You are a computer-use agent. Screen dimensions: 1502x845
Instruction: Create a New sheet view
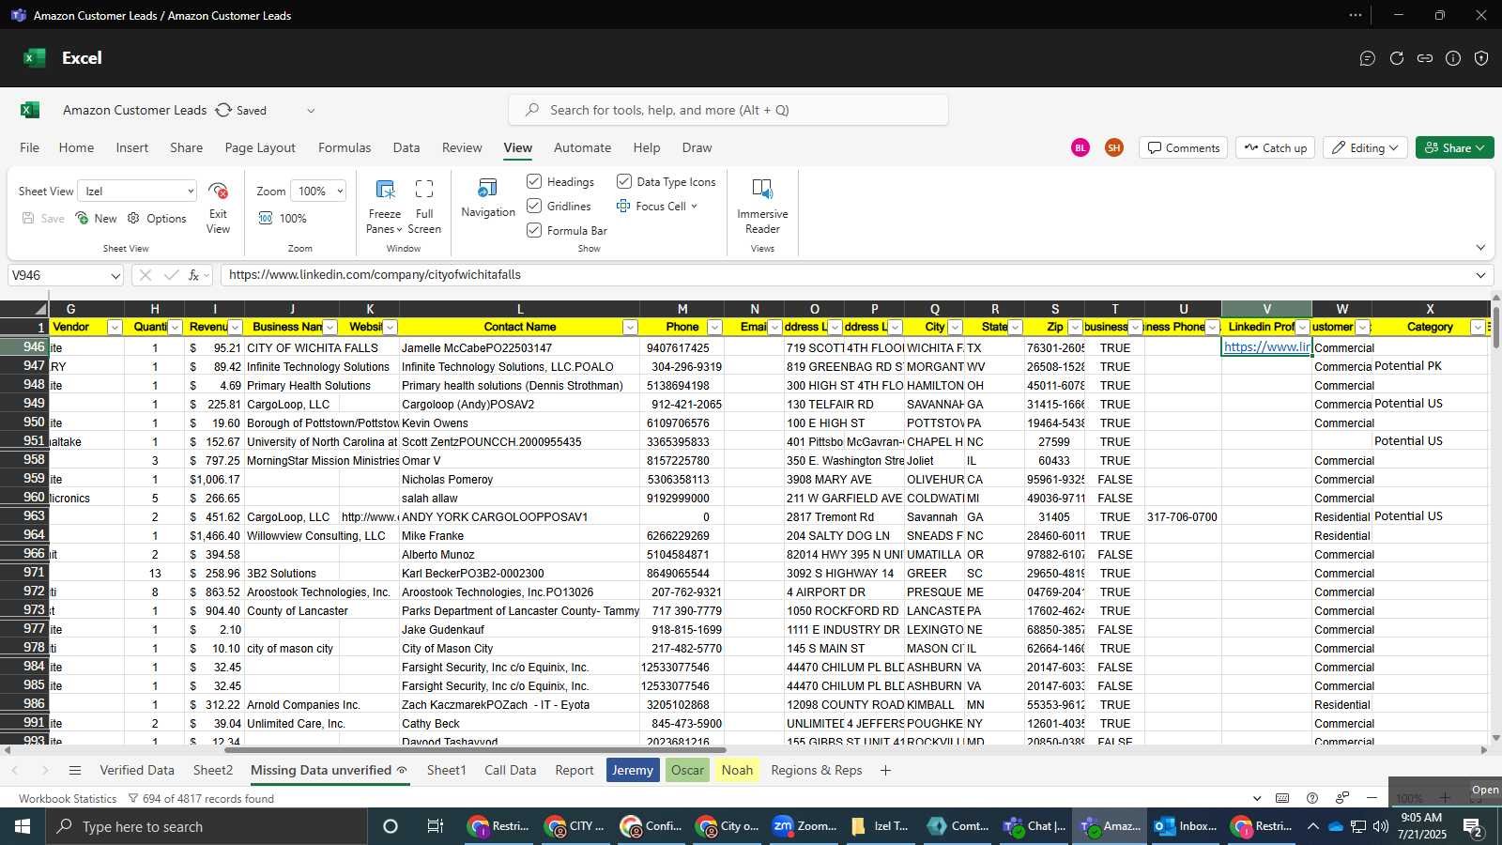tap(96, 218)
